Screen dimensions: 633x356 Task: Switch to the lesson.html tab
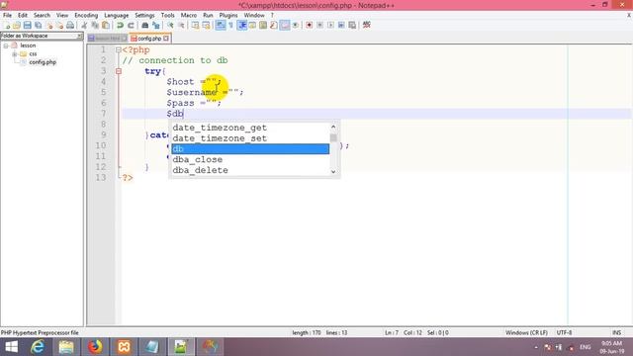pyautogui.click(x=108, y=39)
